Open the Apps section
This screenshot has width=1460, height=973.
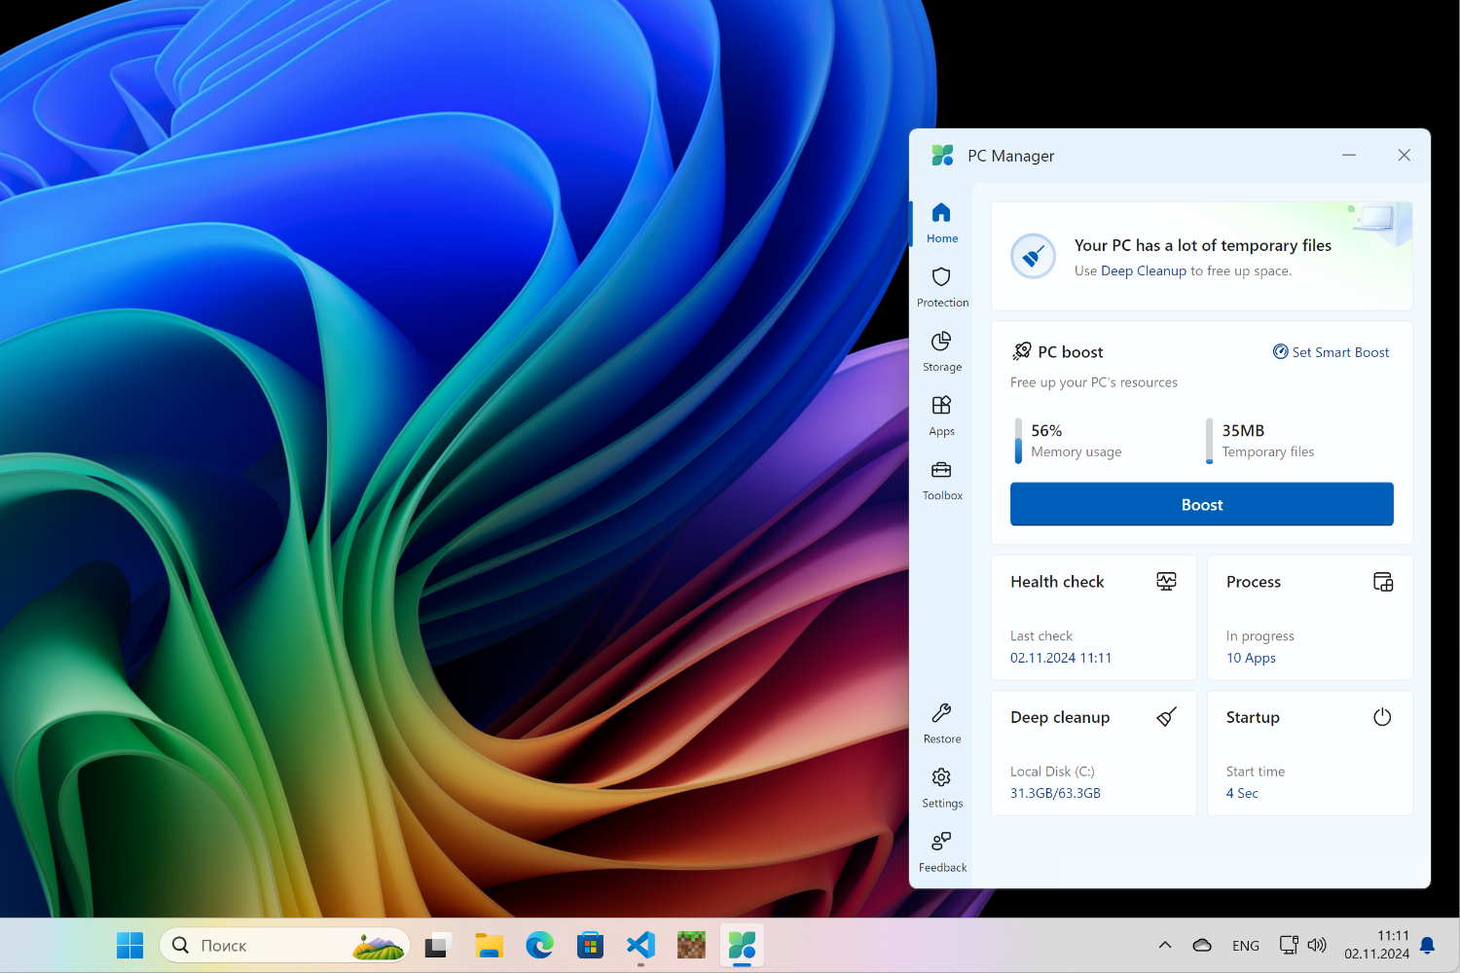pyautogui.click(x=941, y=415)
